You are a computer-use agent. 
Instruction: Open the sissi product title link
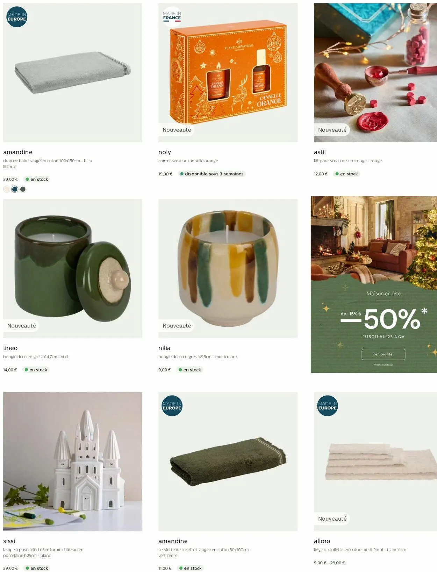click(9, 541)
